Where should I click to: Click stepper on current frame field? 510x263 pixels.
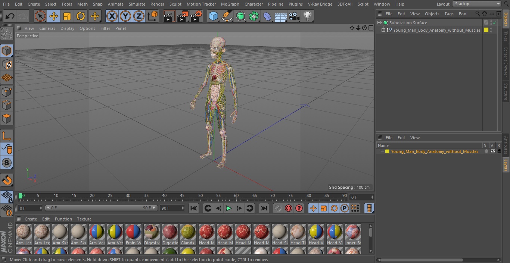[372, 197]
